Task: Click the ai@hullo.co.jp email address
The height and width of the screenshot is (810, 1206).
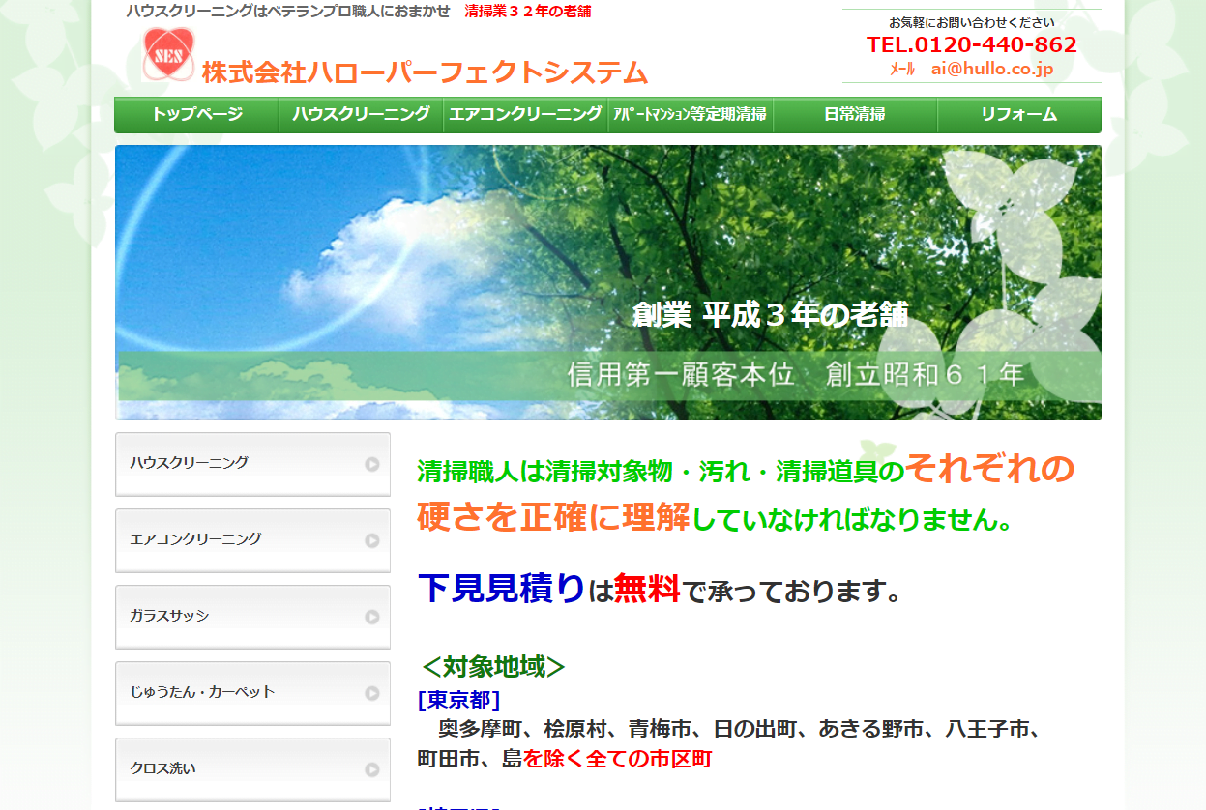Action: (x=991, y=69)
